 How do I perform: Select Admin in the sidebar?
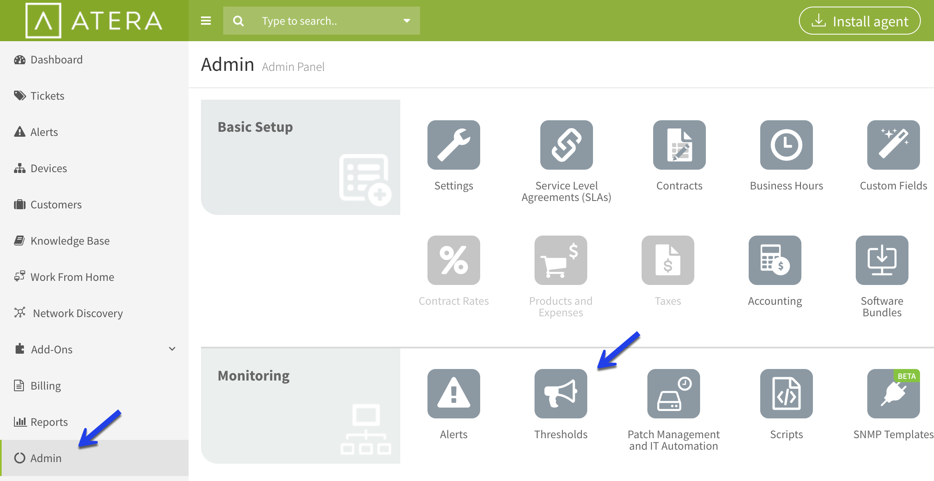pyautogui.click(x=94, y=458)
